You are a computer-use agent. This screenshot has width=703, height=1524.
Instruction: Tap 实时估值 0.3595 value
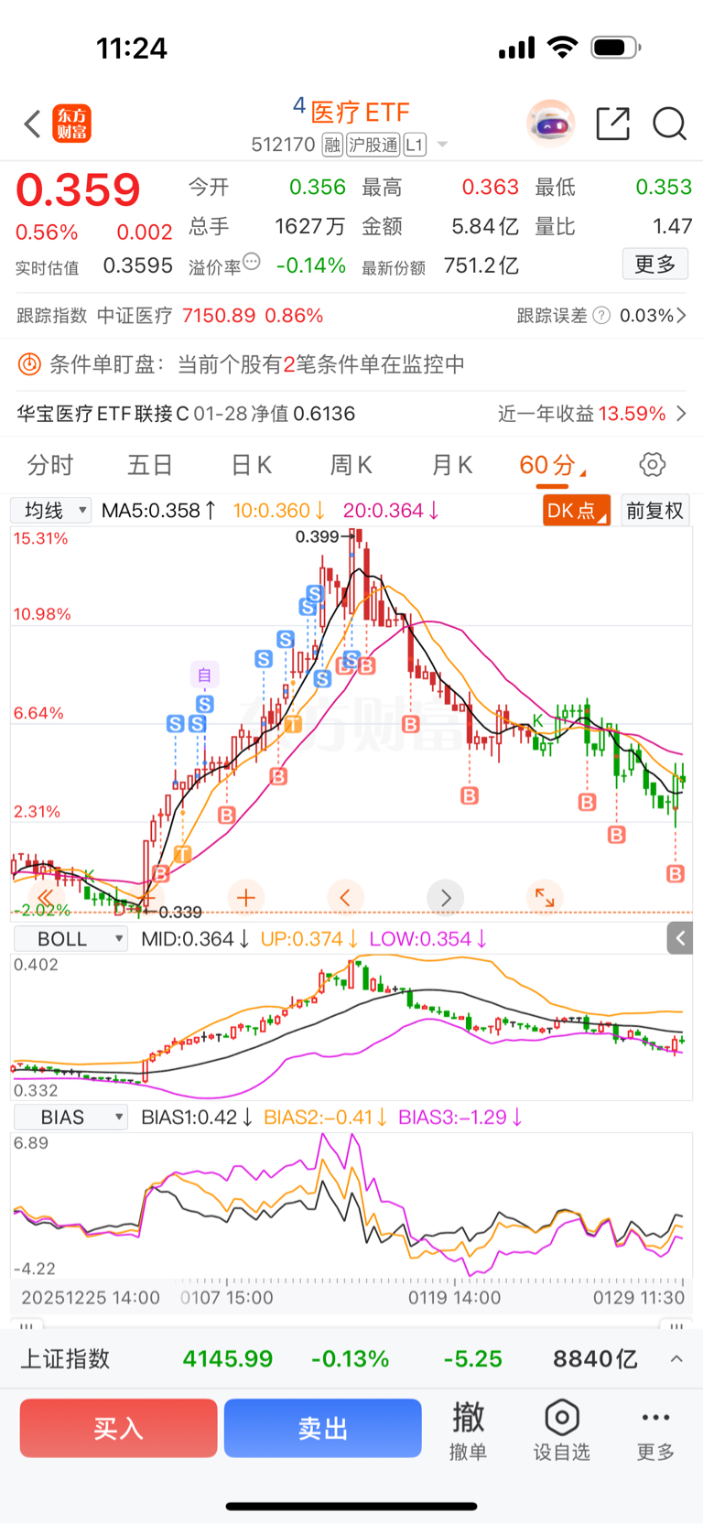137,266
